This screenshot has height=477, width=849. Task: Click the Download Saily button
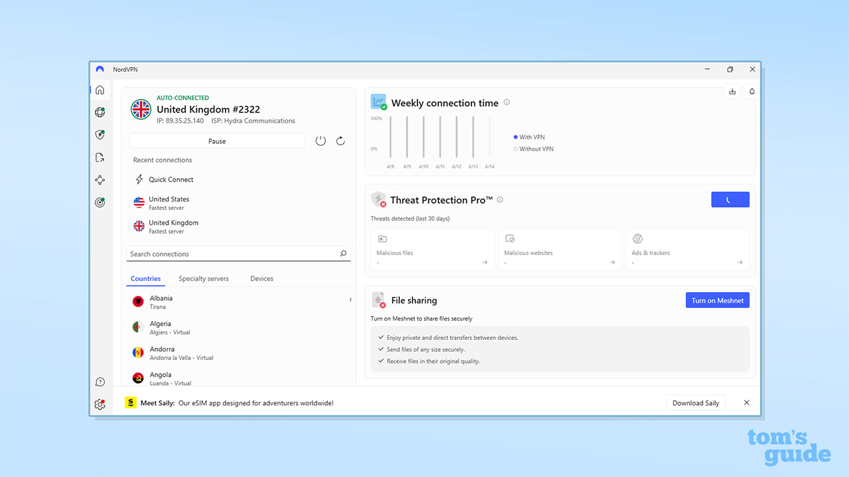click(696, 403)
